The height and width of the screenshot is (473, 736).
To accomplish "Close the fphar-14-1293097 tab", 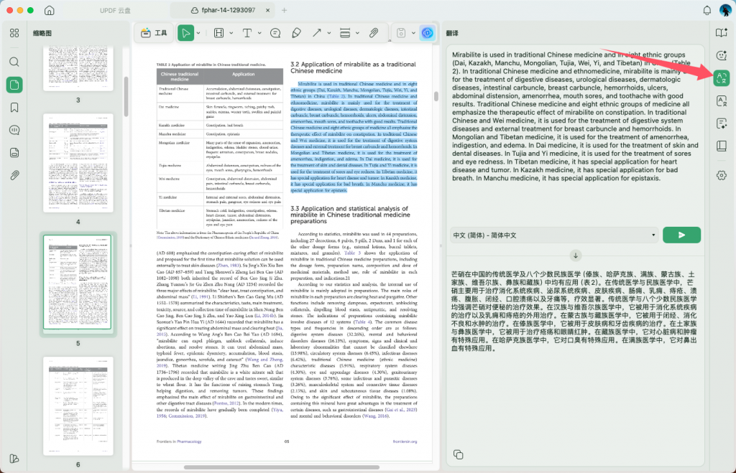I will coord(267,10).
